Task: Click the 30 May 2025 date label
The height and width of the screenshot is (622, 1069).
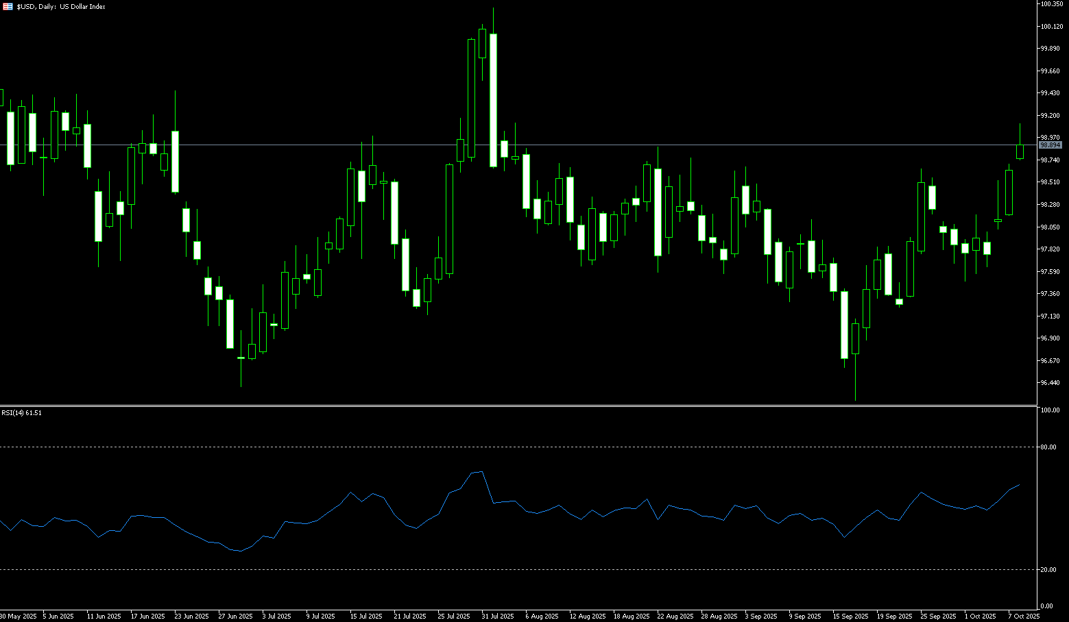Action: click(18, 617)
